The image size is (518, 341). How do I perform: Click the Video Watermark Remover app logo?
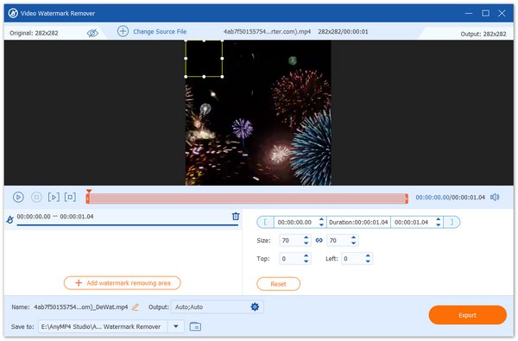(13, 13)
